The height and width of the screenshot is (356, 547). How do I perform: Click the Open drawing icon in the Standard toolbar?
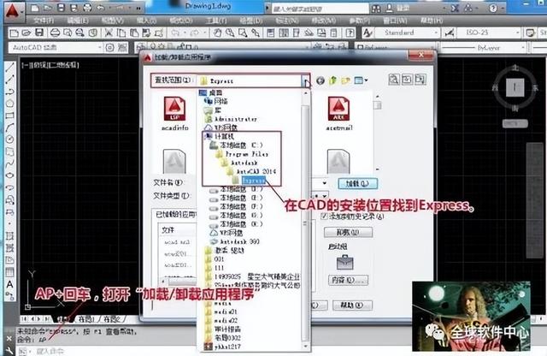pyautogui.click(x=26, y=33)
